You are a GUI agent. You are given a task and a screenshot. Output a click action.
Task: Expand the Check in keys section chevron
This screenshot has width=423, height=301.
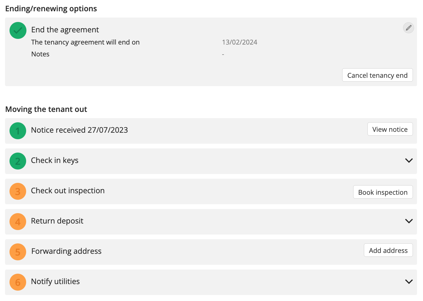(x=409, y=161)
